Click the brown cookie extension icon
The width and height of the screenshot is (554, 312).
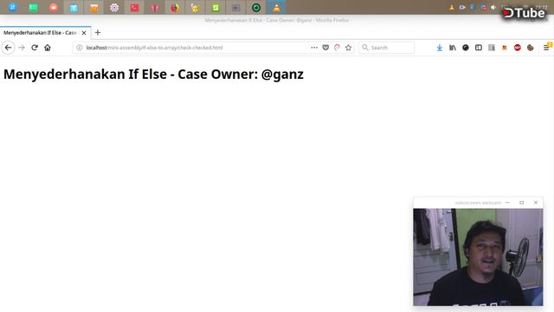click(x=531, y=48)
